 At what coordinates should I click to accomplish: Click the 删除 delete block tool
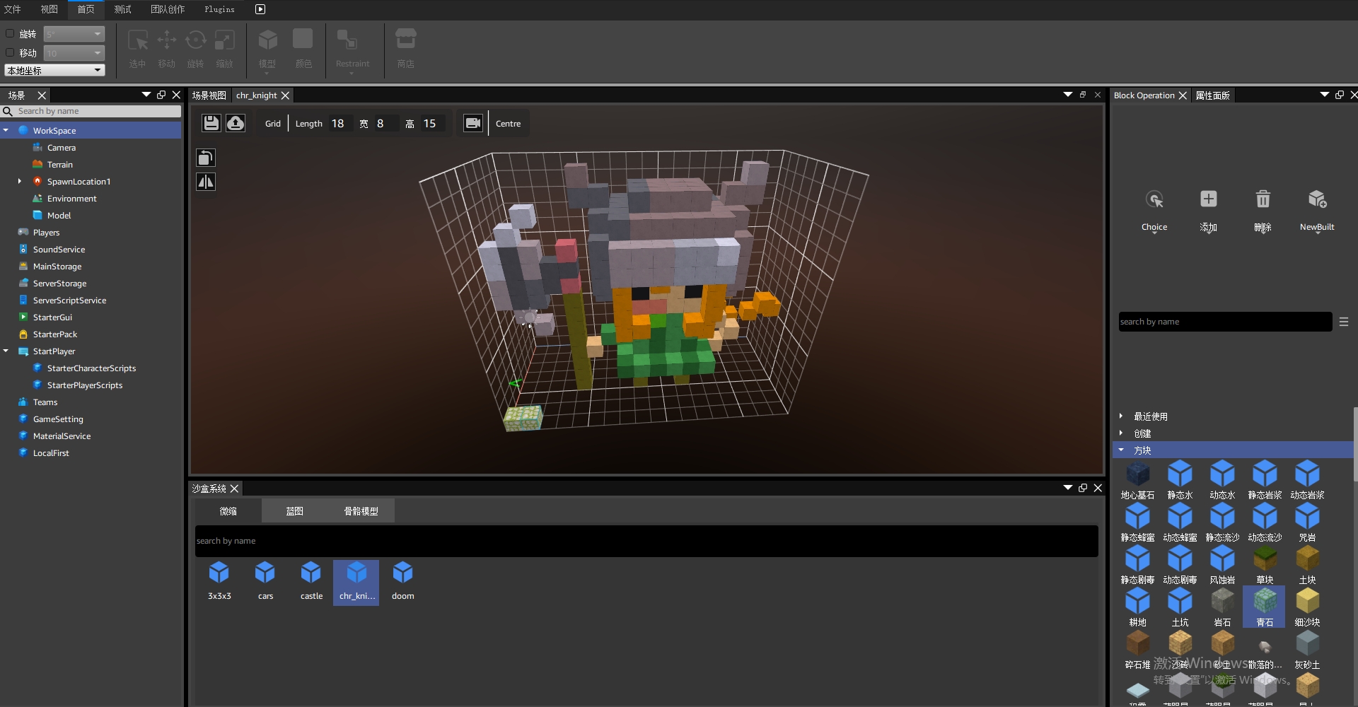(1263, 211)
